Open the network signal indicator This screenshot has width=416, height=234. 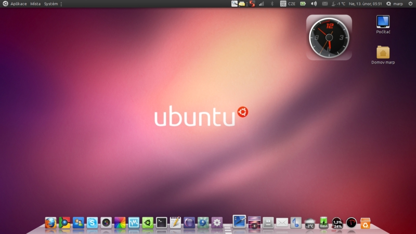(x=262, y=4)
